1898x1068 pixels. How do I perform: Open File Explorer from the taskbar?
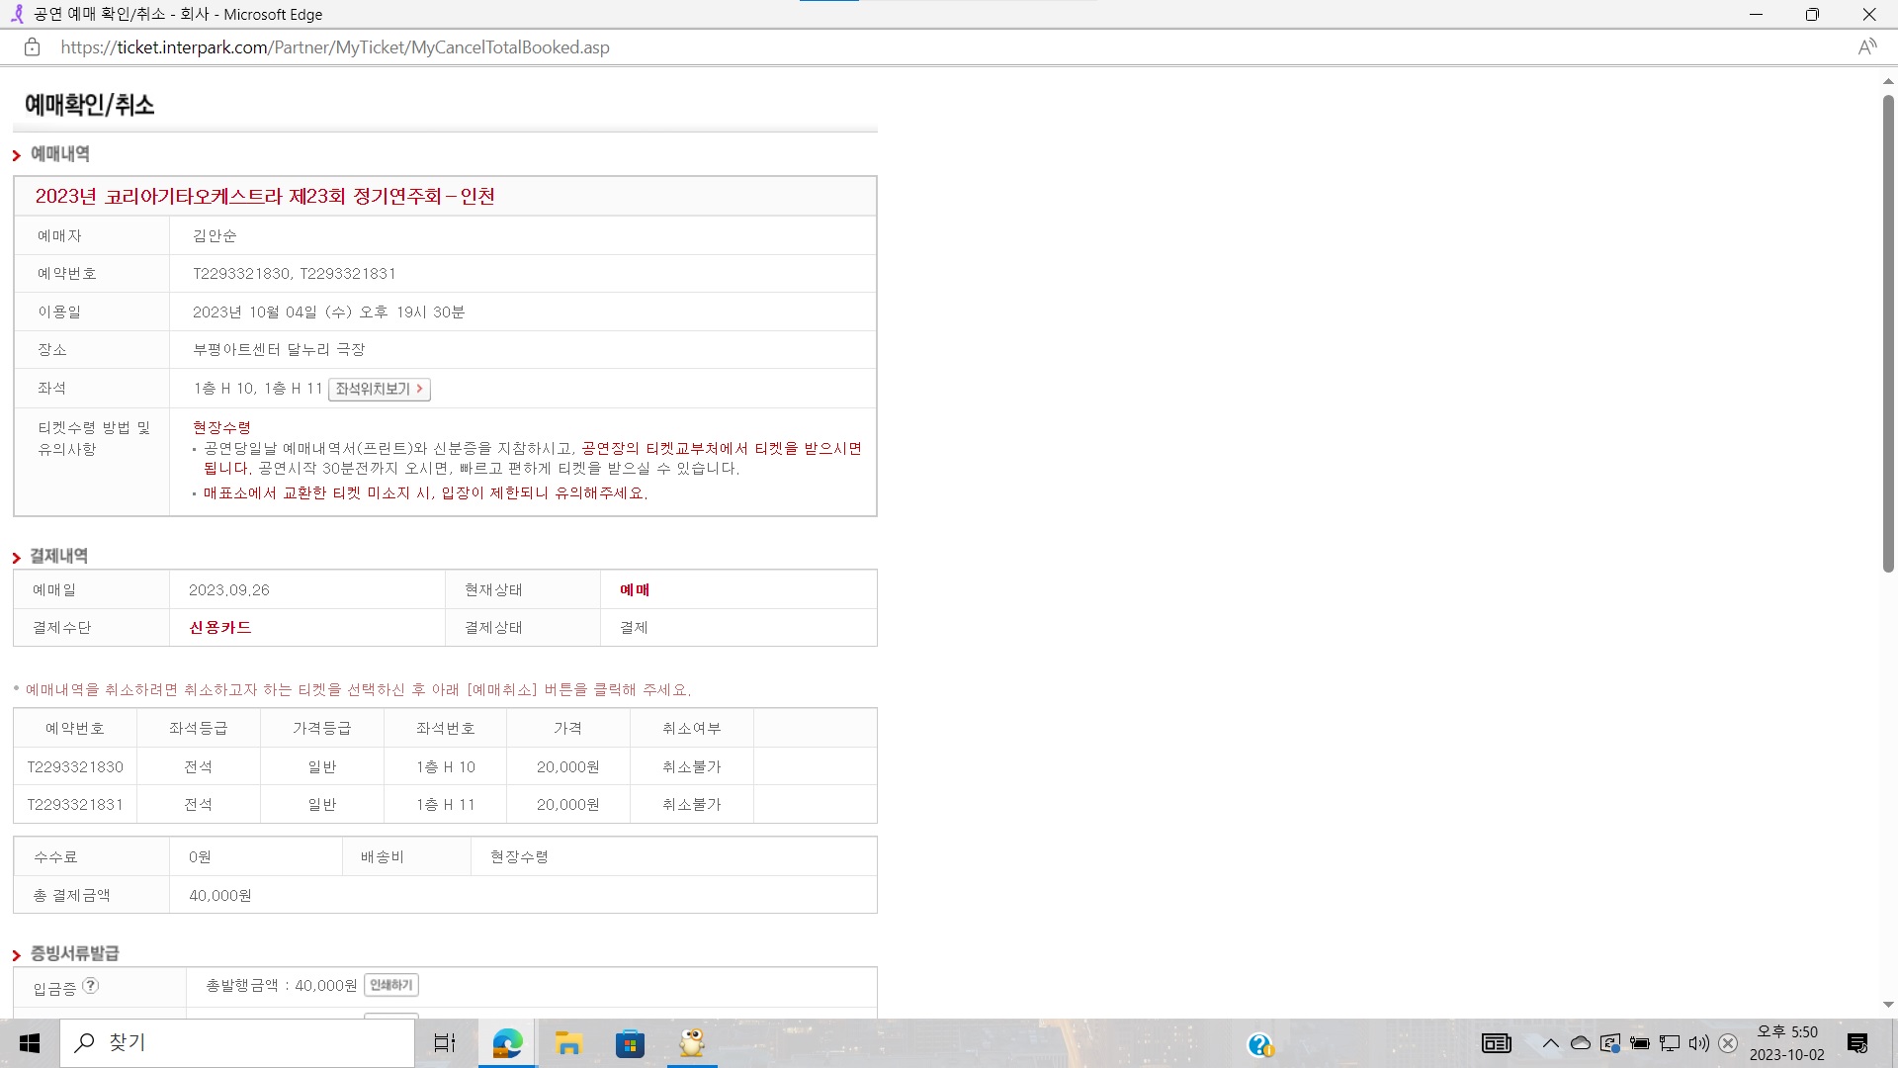click(568, 1043)
